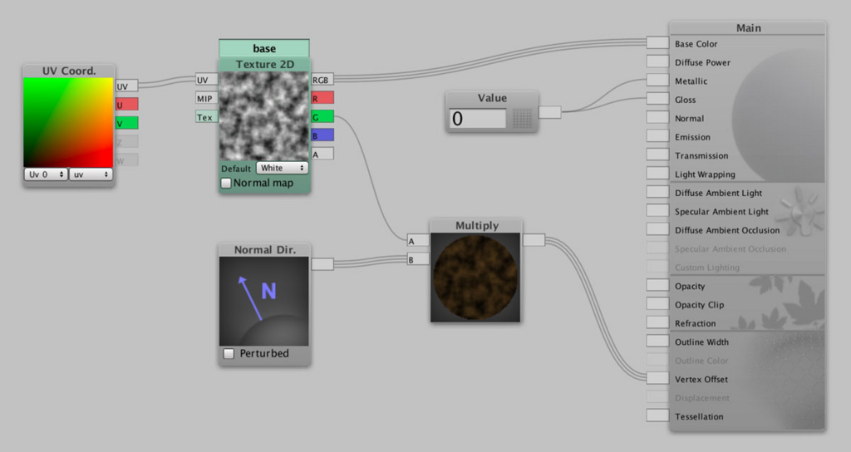Click the MIP input port of Texture 2D
Image resolution: width=851 pixels, height=452 pixels.
(x=207, y=98)
